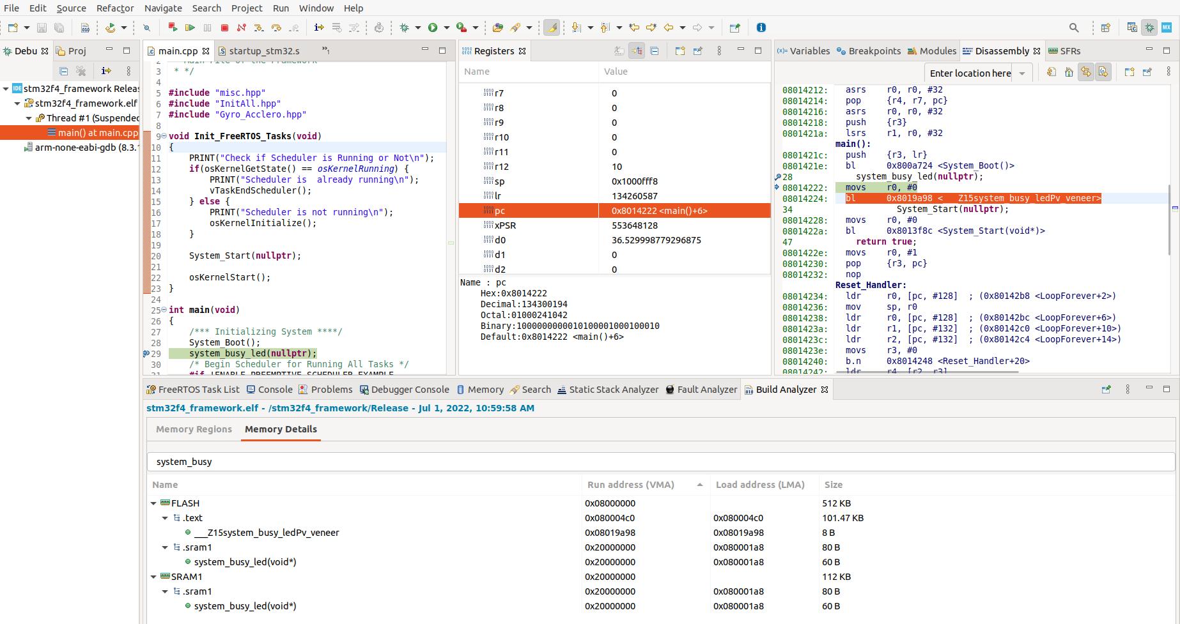
Task: Click the system_busy filter input field
Action: coord(660,462)
